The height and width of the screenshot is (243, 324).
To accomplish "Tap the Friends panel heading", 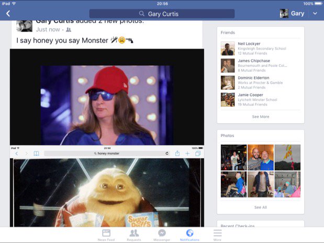I will coord(228,32).
